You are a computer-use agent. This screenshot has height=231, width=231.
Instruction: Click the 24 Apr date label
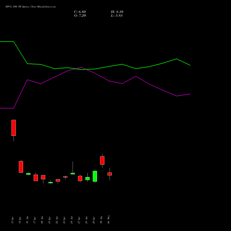click(x=72, y=220)
